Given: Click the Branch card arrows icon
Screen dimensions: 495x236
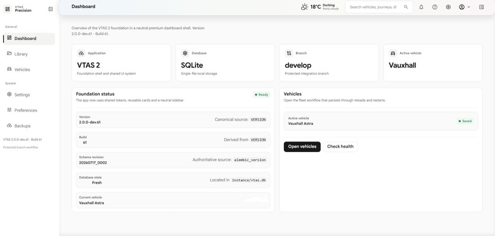Looking at the screenshot, I should pyautogui.click(x=289, y=53).
